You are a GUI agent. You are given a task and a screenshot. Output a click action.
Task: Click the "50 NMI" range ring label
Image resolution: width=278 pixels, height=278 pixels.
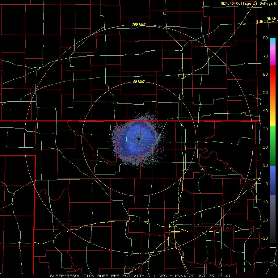click(x=139, y=82)
